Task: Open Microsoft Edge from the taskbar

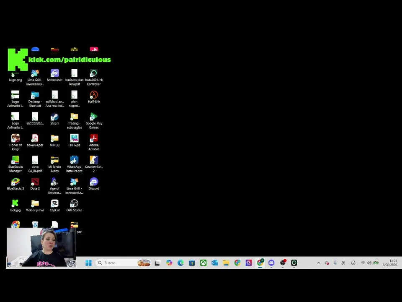Action: pos(180,263)
